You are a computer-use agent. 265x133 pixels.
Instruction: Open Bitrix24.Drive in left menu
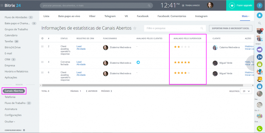click(x=13, y=47)
